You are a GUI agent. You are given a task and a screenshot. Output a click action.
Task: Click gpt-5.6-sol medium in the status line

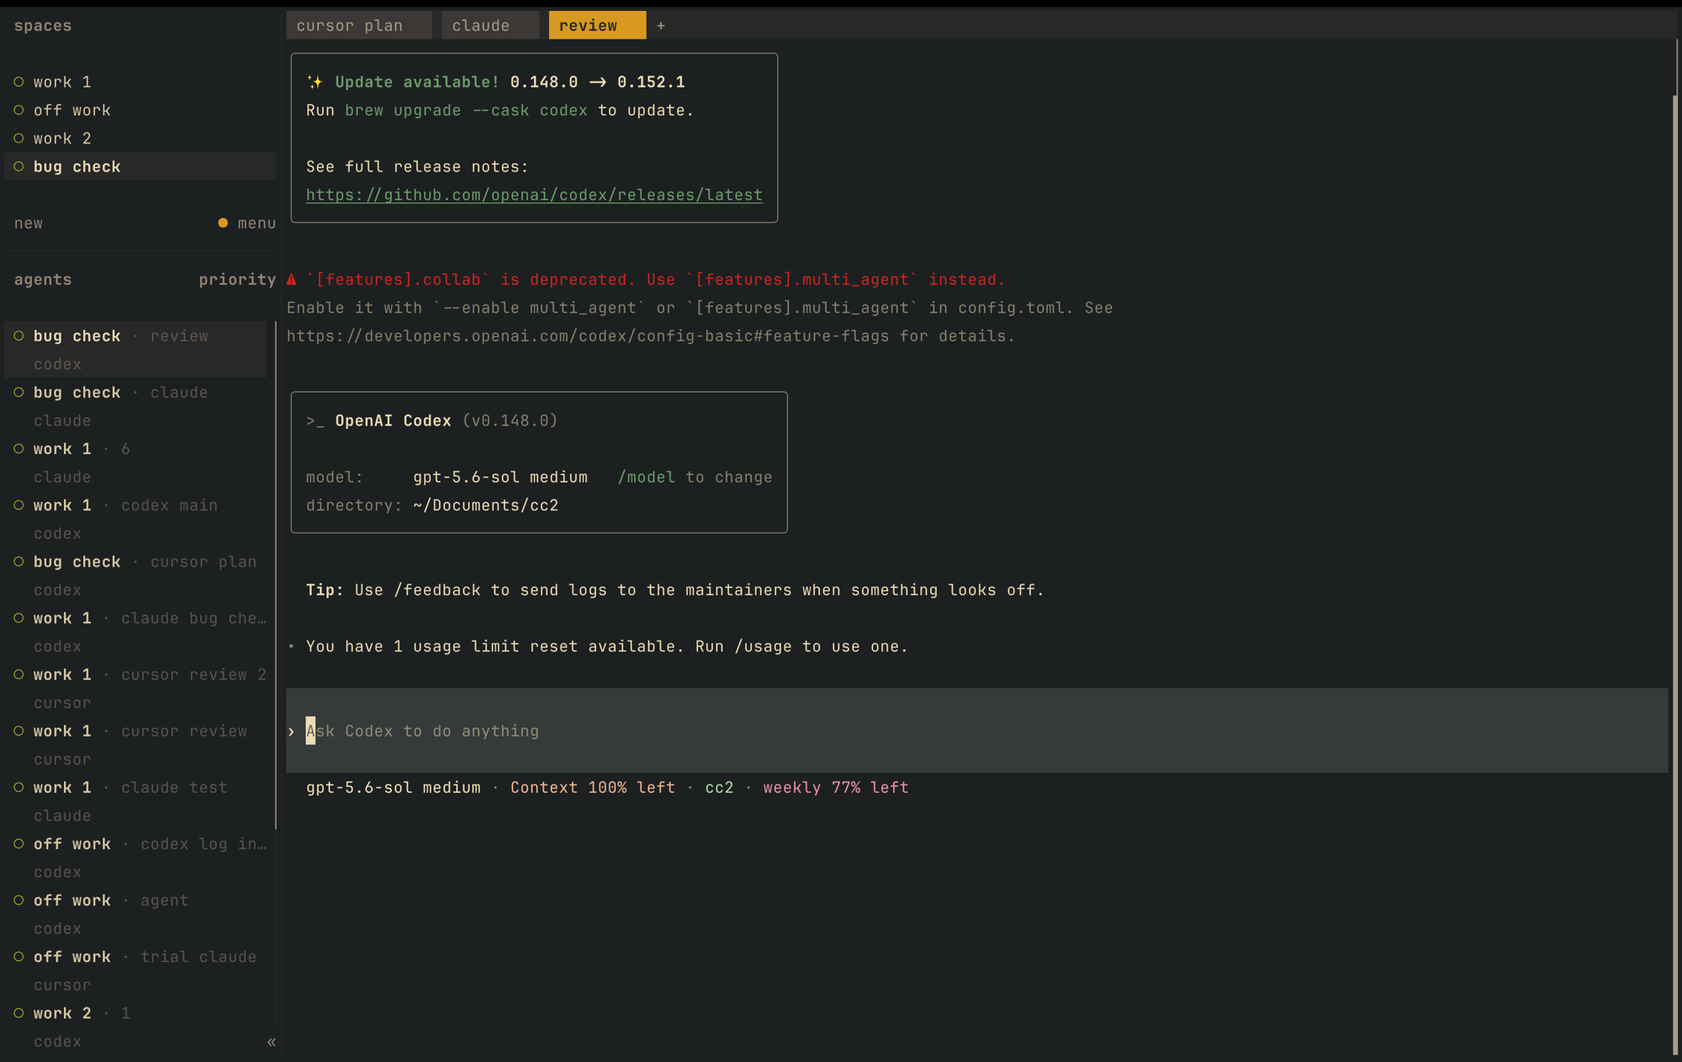click(x=394, y=788)
